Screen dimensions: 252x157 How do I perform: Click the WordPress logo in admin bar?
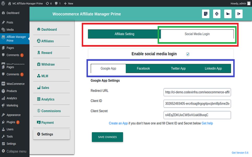point(3,3)
